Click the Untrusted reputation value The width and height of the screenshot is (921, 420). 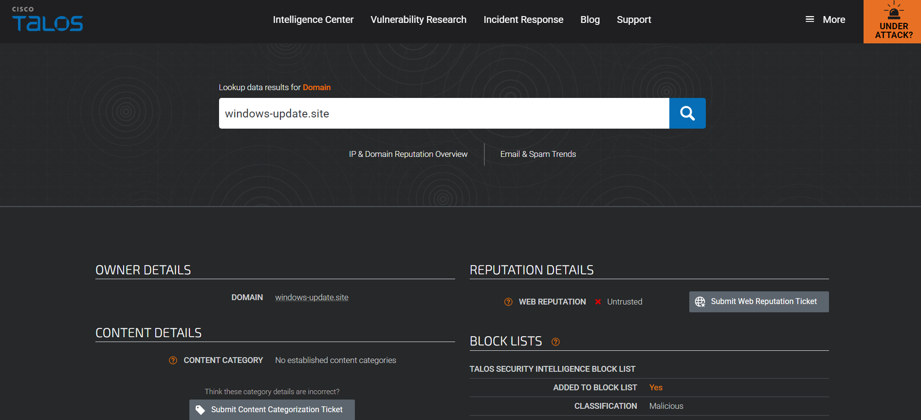tap(625, 302)
